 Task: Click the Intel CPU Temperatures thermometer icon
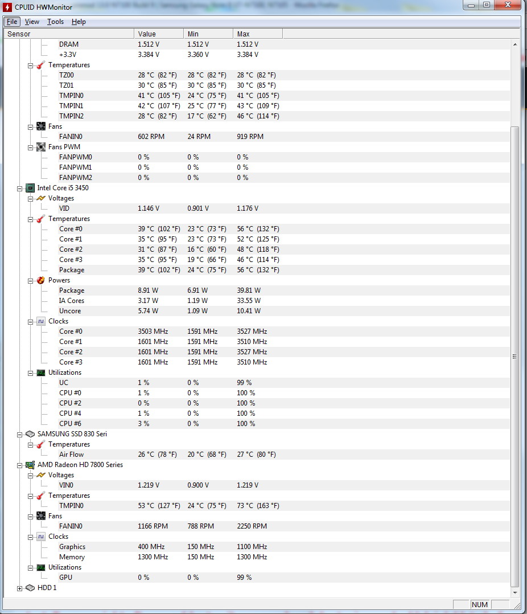[x=40, y=219]
